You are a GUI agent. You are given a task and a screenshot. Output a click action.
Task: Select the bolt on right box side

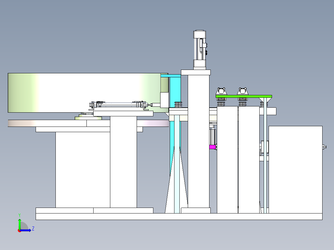point(324,147)
